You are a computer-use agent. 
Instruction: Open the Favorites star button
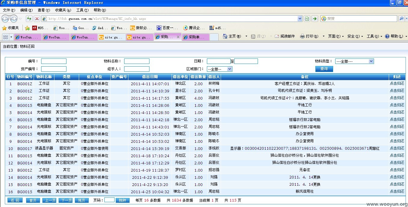(11, 28)
